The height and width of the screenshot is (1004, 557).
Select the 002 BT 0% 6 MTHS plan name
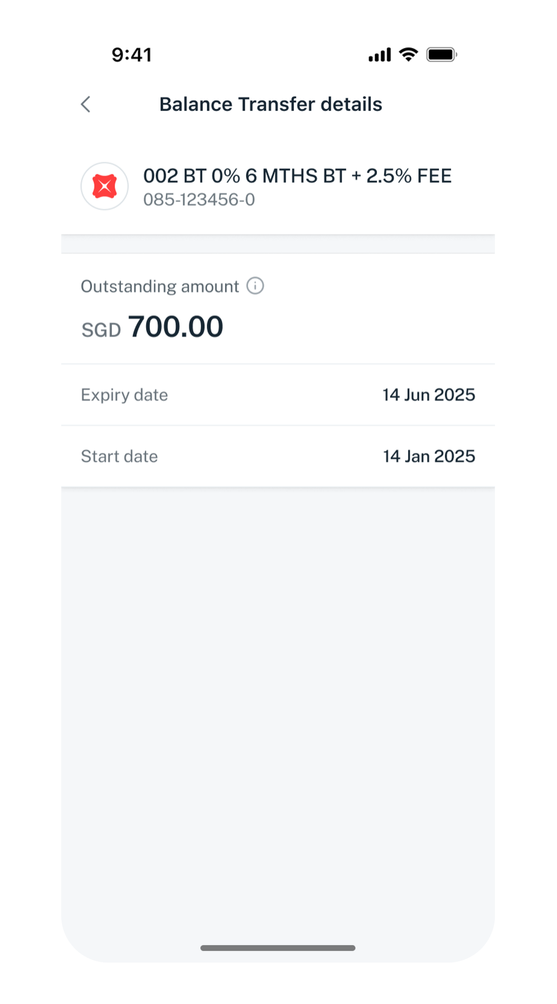297,176
